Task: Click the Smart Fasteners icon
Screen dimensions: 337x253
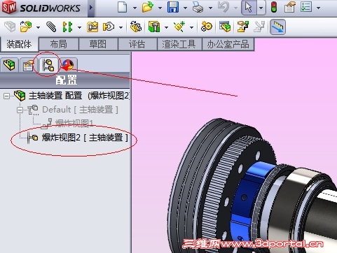Action: pos(92,27)
